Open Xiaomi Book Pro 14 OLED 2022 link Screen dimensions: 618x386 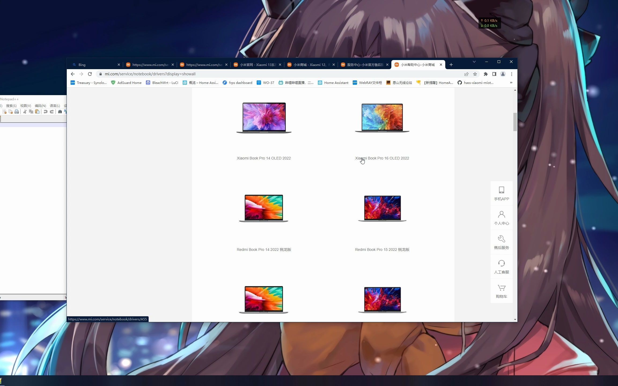pos(264,158)
